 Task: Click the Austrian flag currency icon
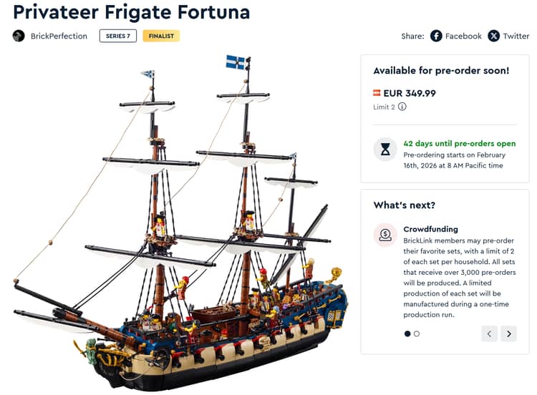click(x=377, y=93)
